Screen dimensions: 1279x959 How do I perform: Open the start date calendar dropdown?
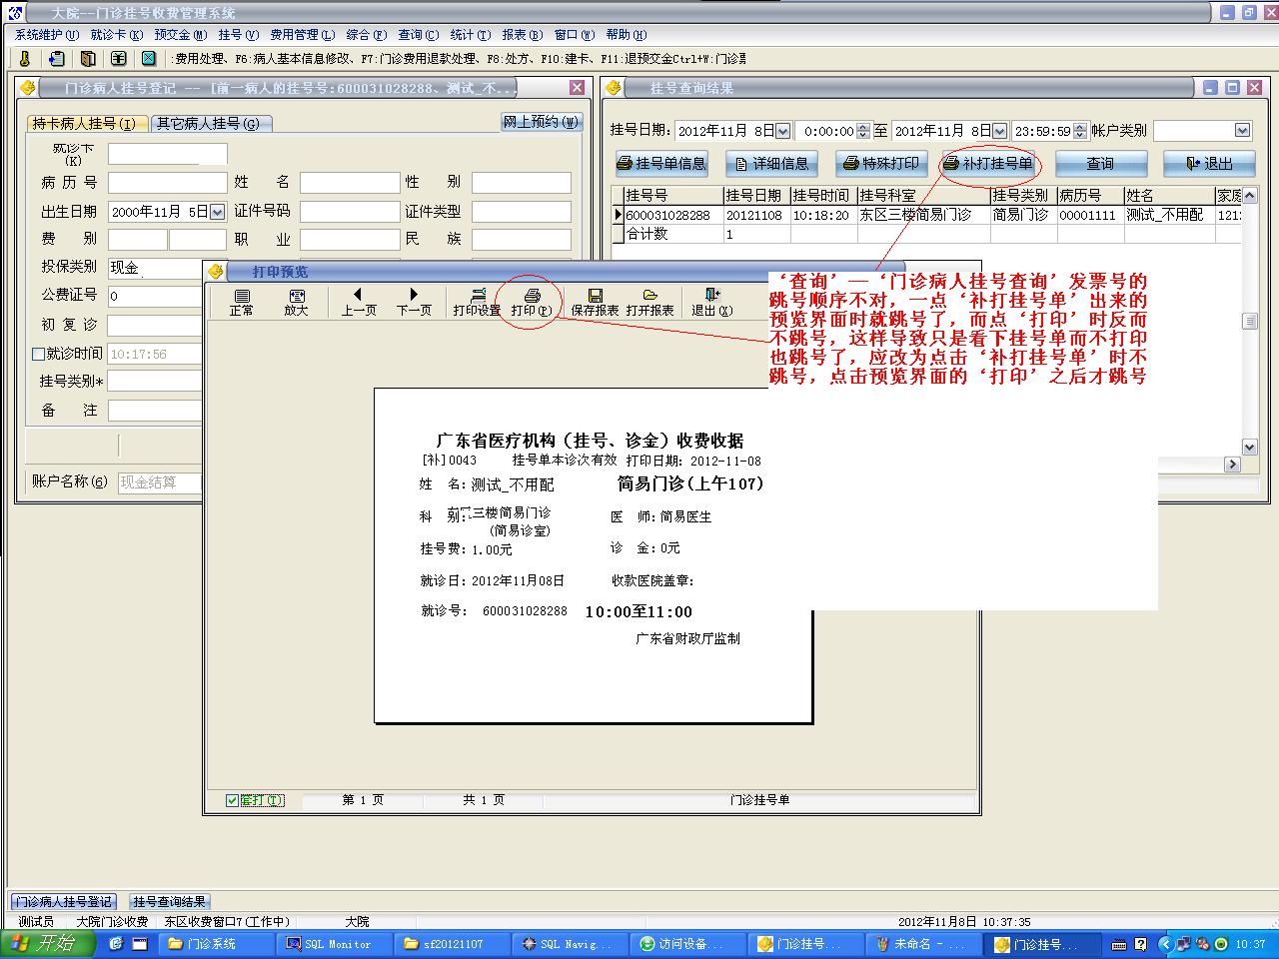782,131
